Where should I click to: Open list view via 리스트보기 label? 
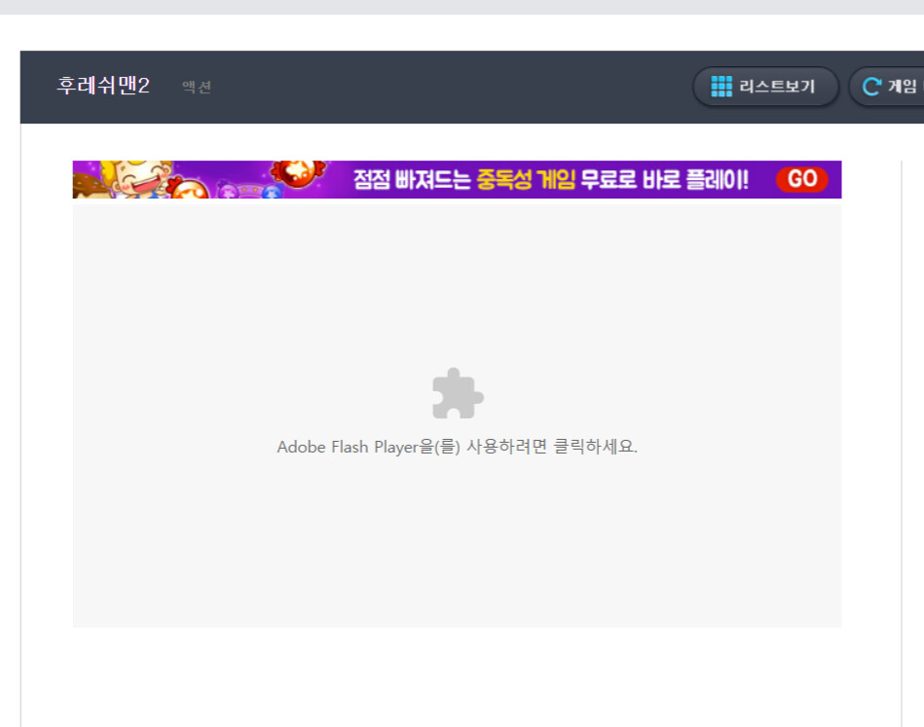pyautogui.click(x=776, y=87)
